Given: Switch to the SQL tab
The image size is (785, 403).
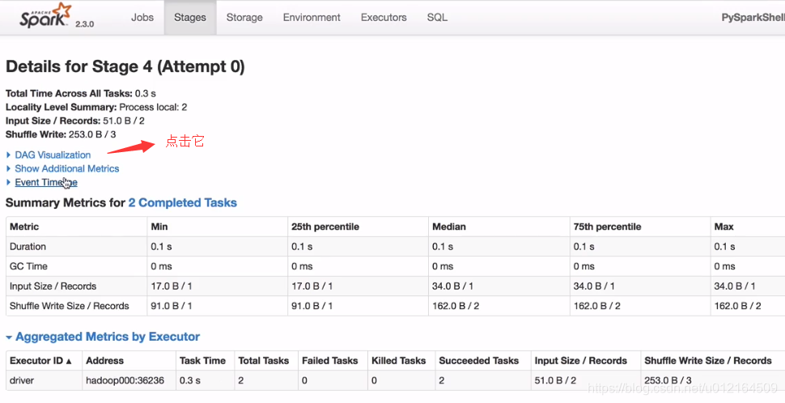Looking at the screenshot, I should pos(437,17).
